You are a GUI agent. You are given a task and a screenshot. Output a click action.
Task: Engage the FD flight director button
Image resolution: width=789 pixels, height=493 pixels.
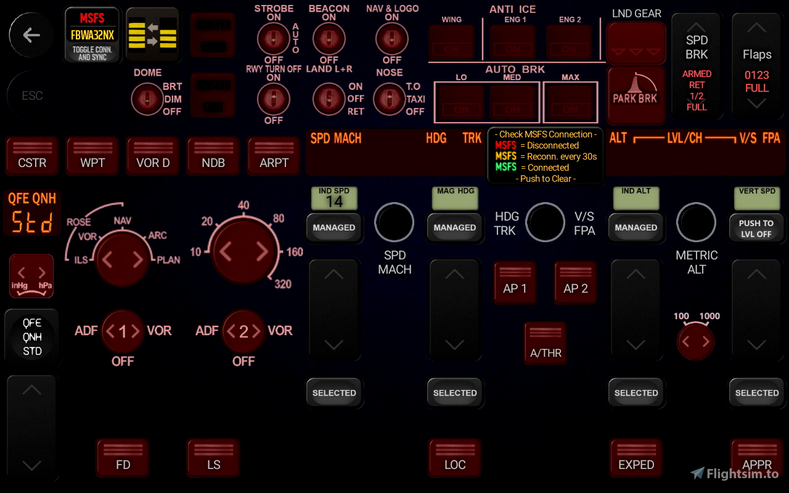click(x=123, y=458)
